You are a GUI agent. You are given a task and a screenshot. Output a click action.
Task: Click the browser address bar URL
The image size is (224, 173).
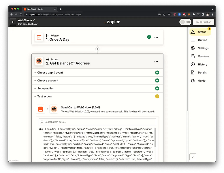55,14
